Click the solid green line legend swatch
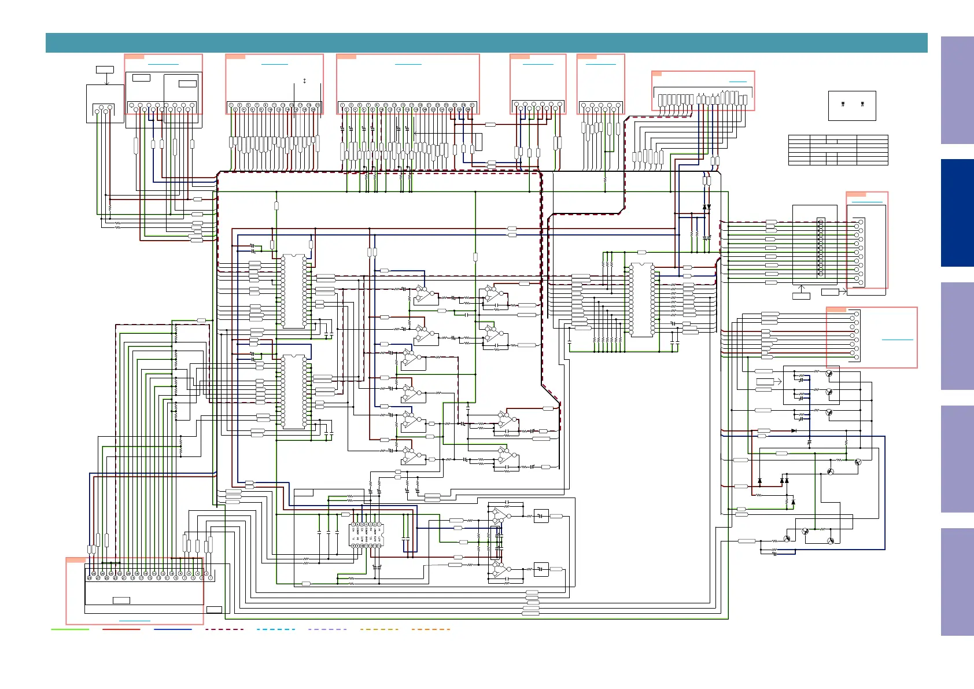974x689 pixels. 70,629
